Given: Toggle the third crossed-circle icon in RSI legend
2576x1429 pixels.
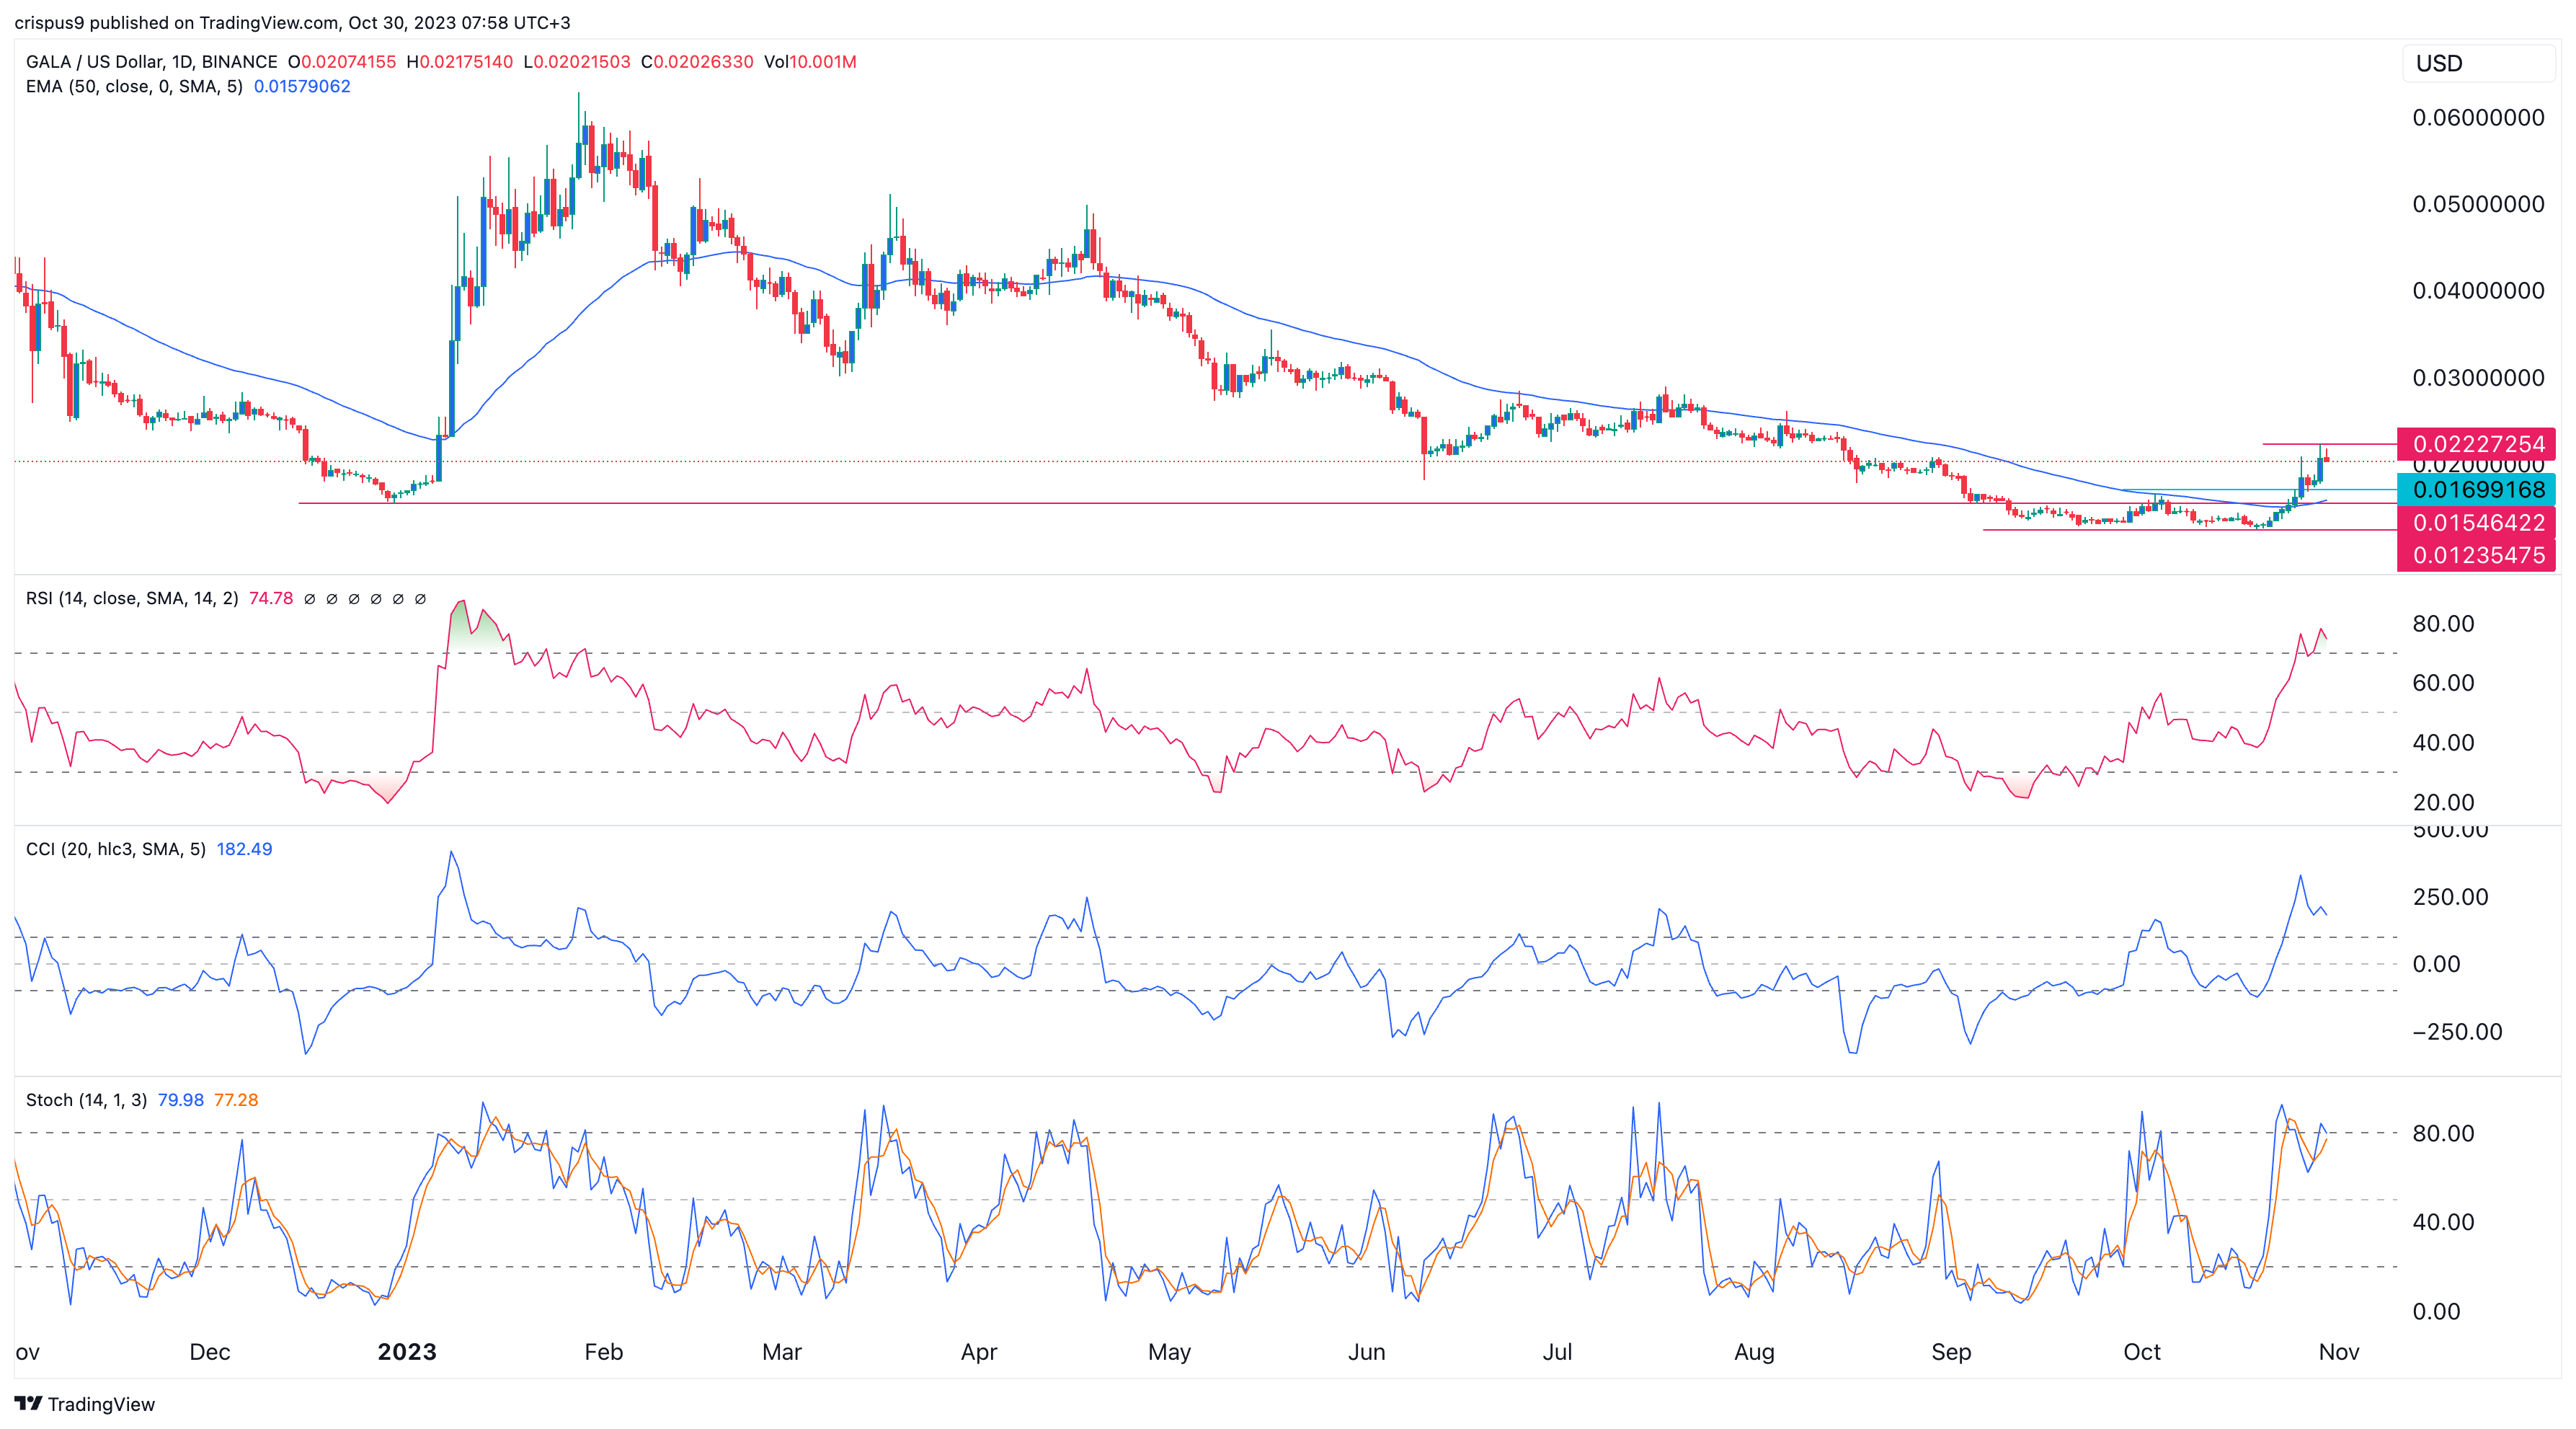Looking at the screenshot, I should pyautogui.click(x=355, y=599).
